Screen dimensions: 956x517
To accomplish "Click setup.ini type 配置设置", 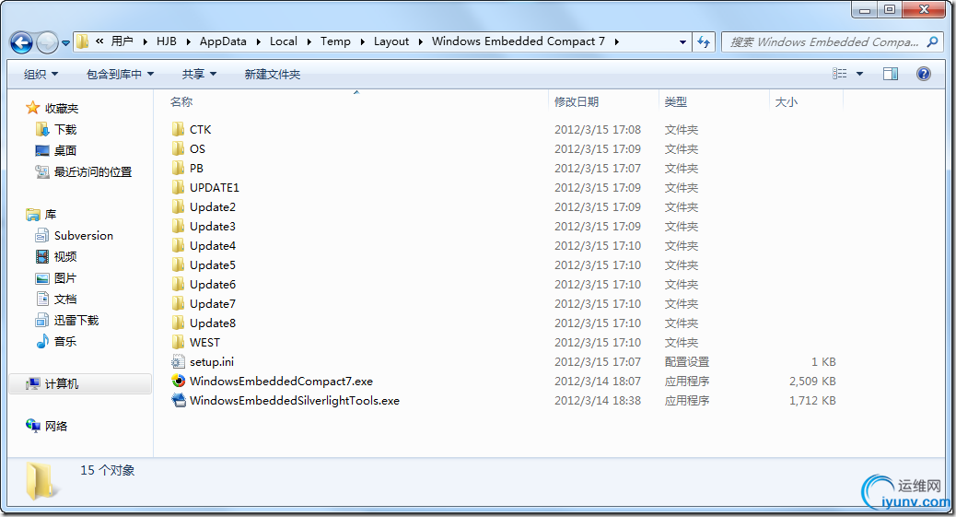I will click(x=686, y=361).
